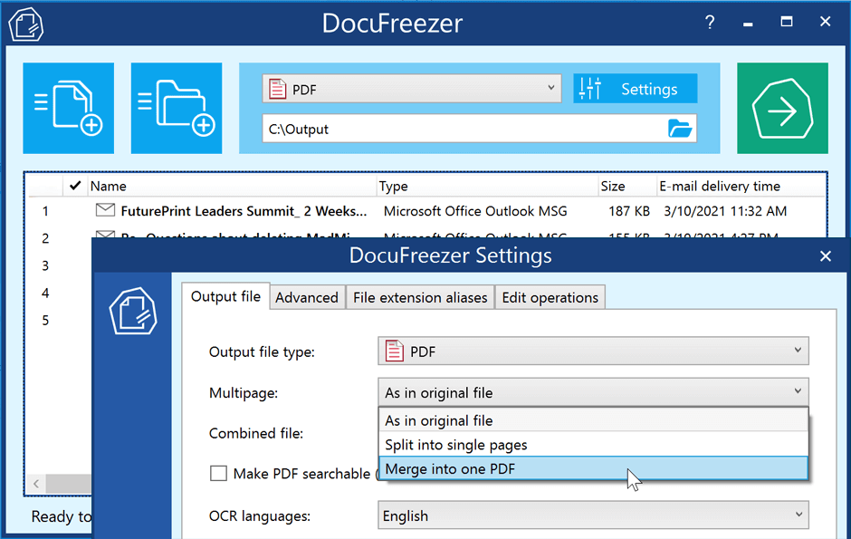Go to the Edit operations tab

click(x=550, y=297)
